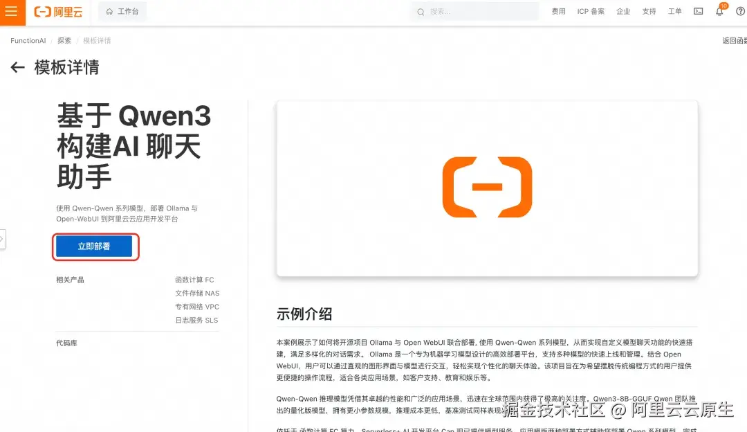
Task: Click the Alibaba Cloud logo
Action: [59, 11]
